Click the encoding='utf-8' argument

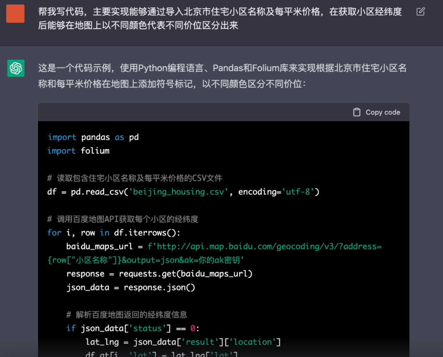pyautogui.click(x=276, y=192)
